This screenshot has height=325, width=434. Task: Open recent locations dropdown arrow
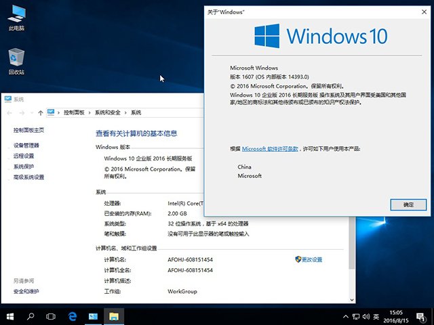(32, 113)
